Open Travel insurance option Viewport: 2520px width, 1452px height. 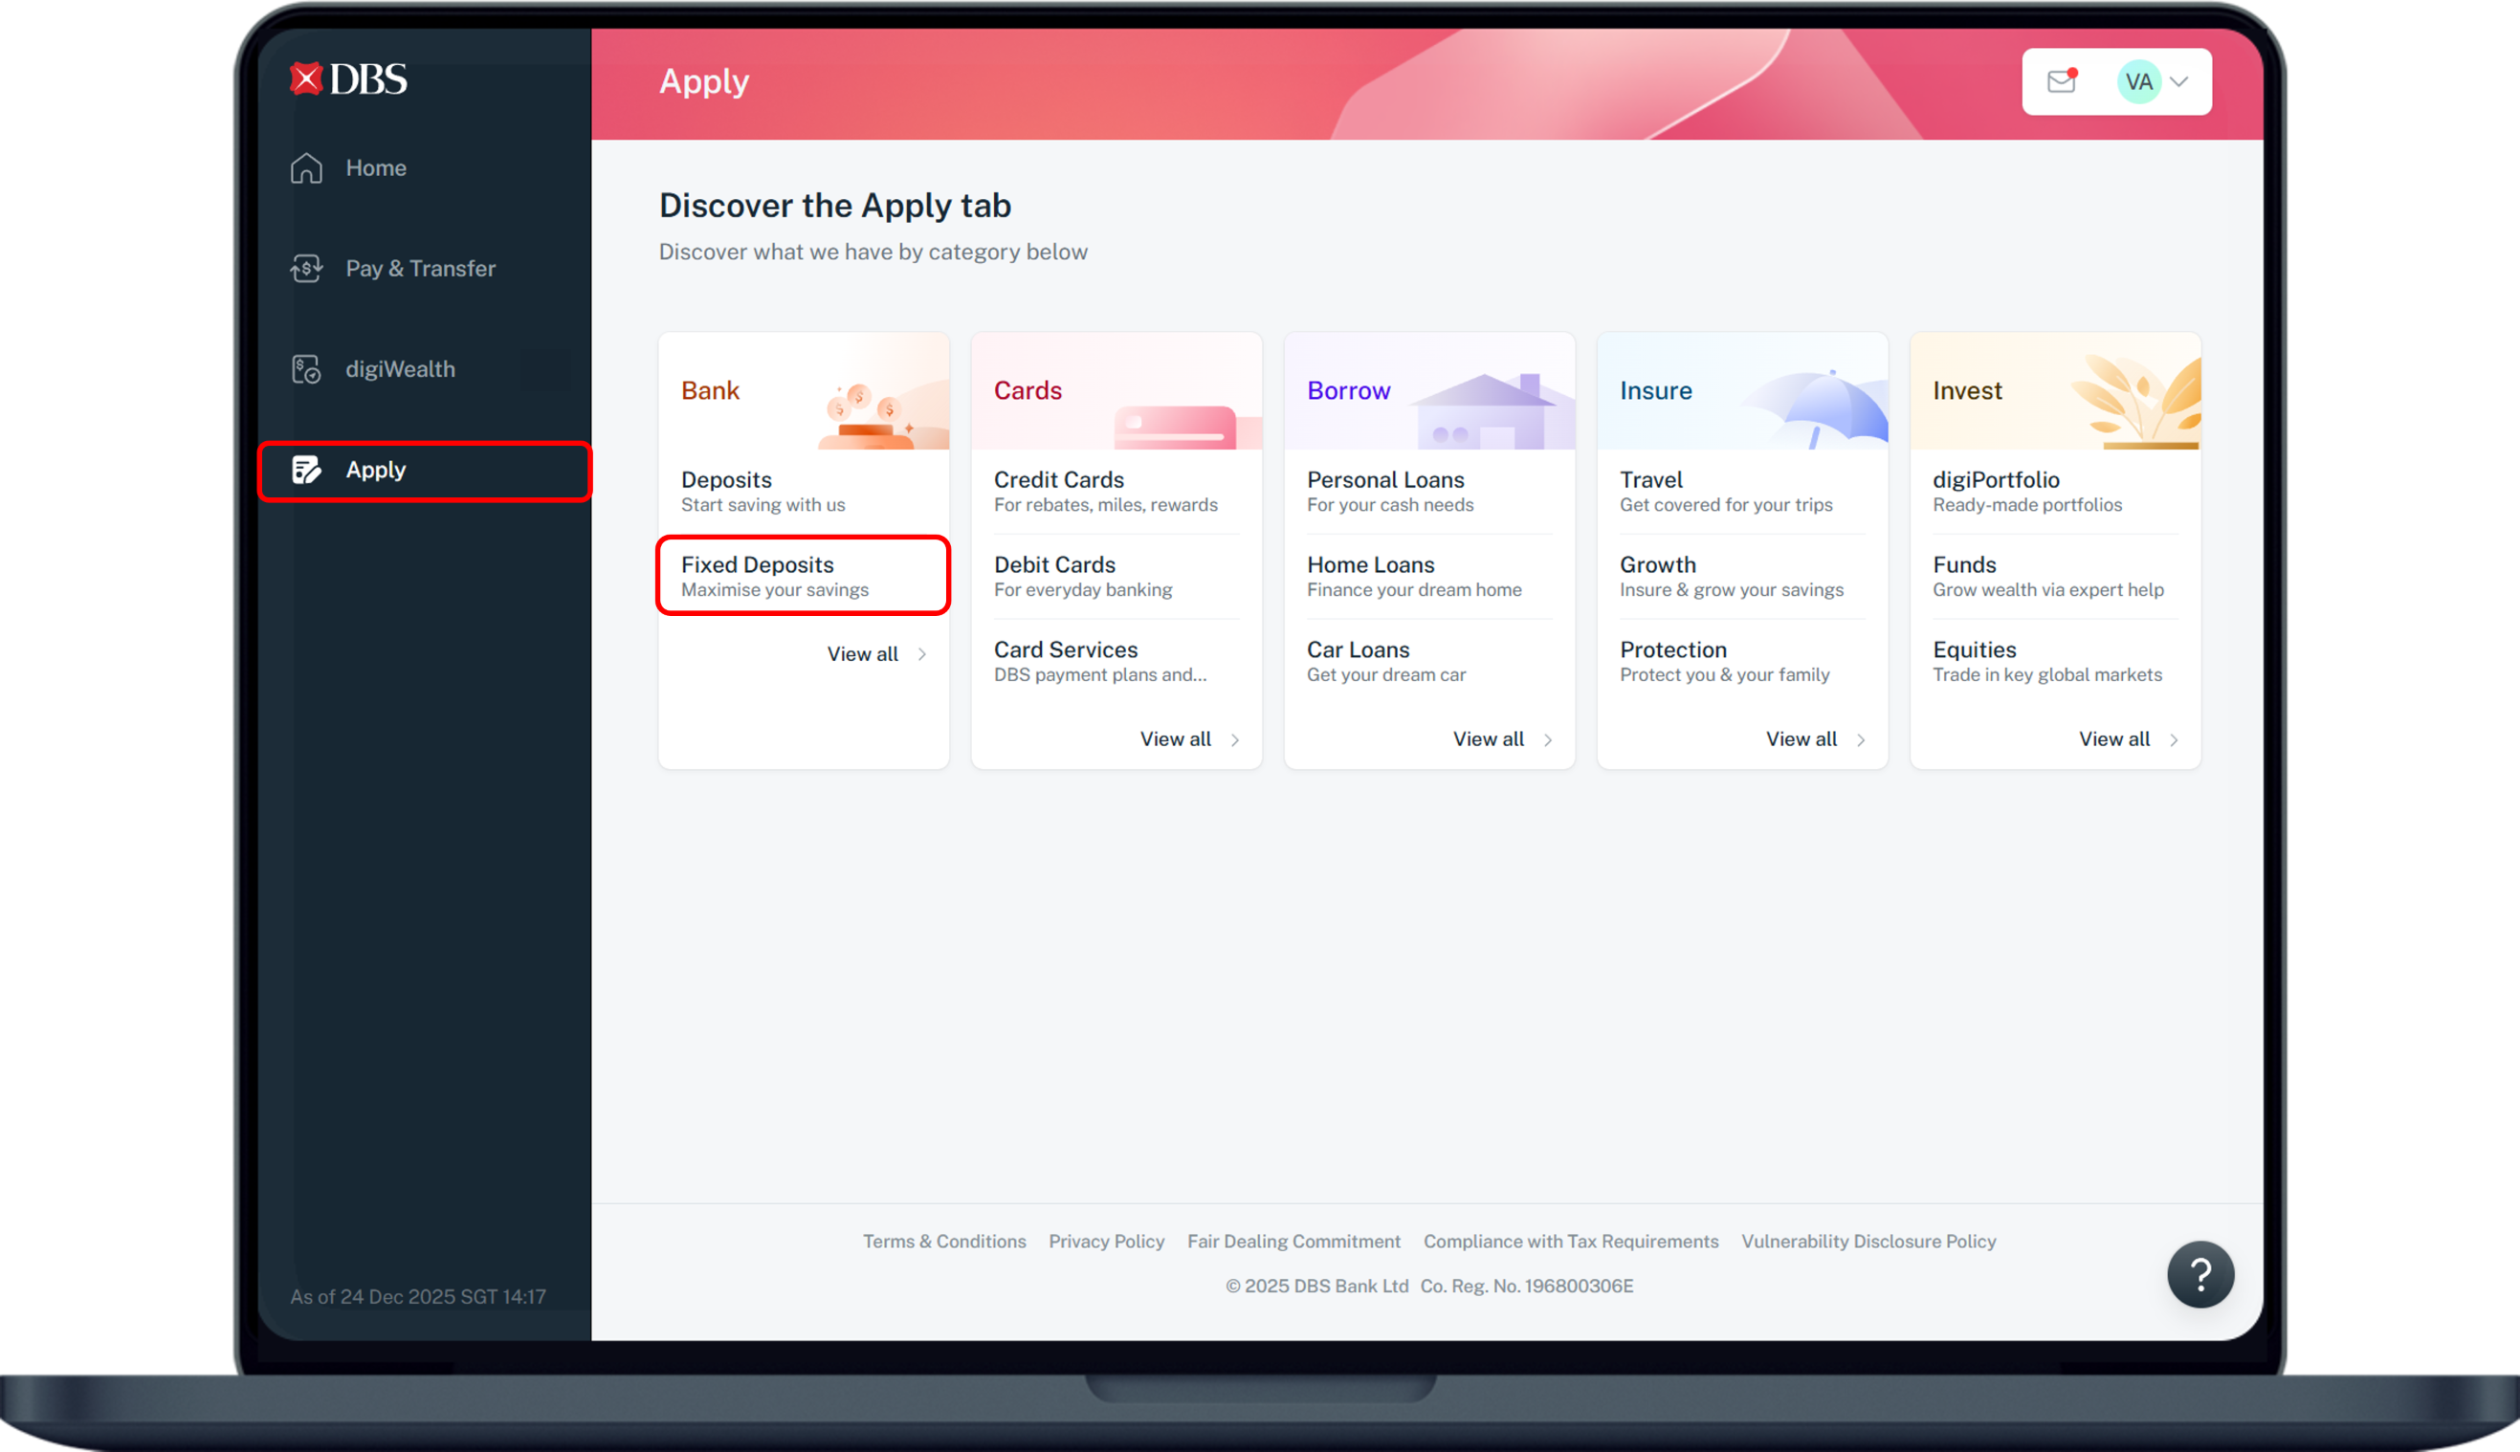(x=1742, y=492)
